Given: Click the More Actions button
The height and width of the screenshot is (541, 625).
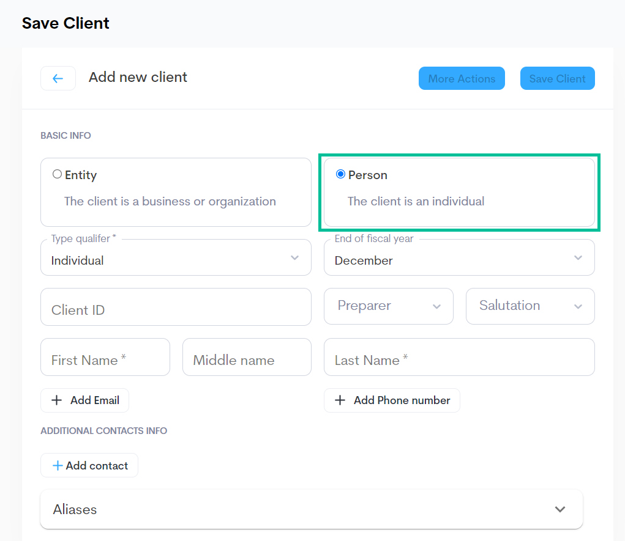Looking at the screenshot, I should pos(462,78).
